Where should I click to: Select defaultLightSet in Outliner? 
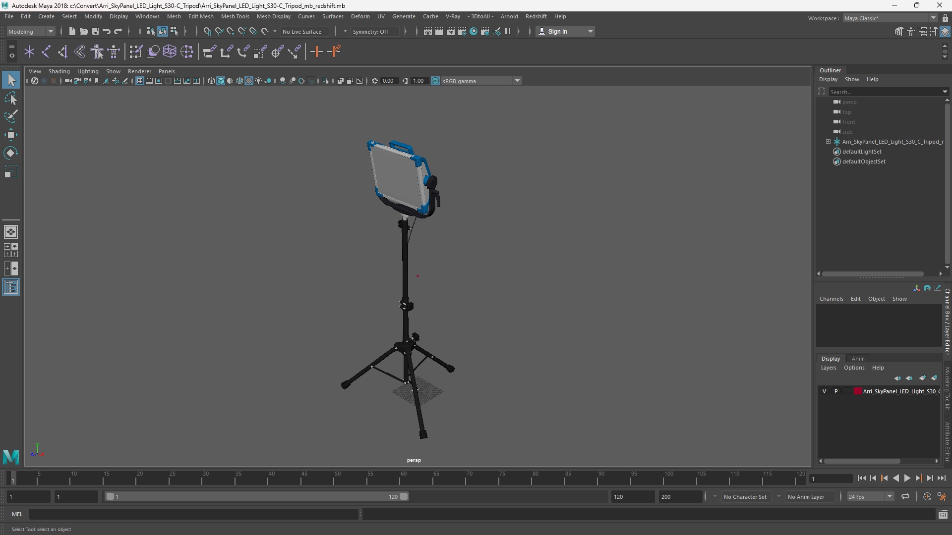tap(862, 152)
